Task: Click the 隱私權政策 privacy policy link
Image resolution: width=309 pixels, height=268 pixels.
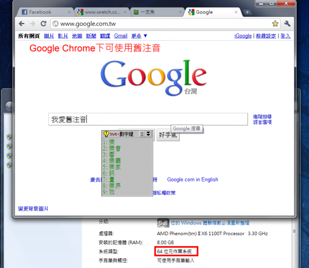Action: coord(164,193)
